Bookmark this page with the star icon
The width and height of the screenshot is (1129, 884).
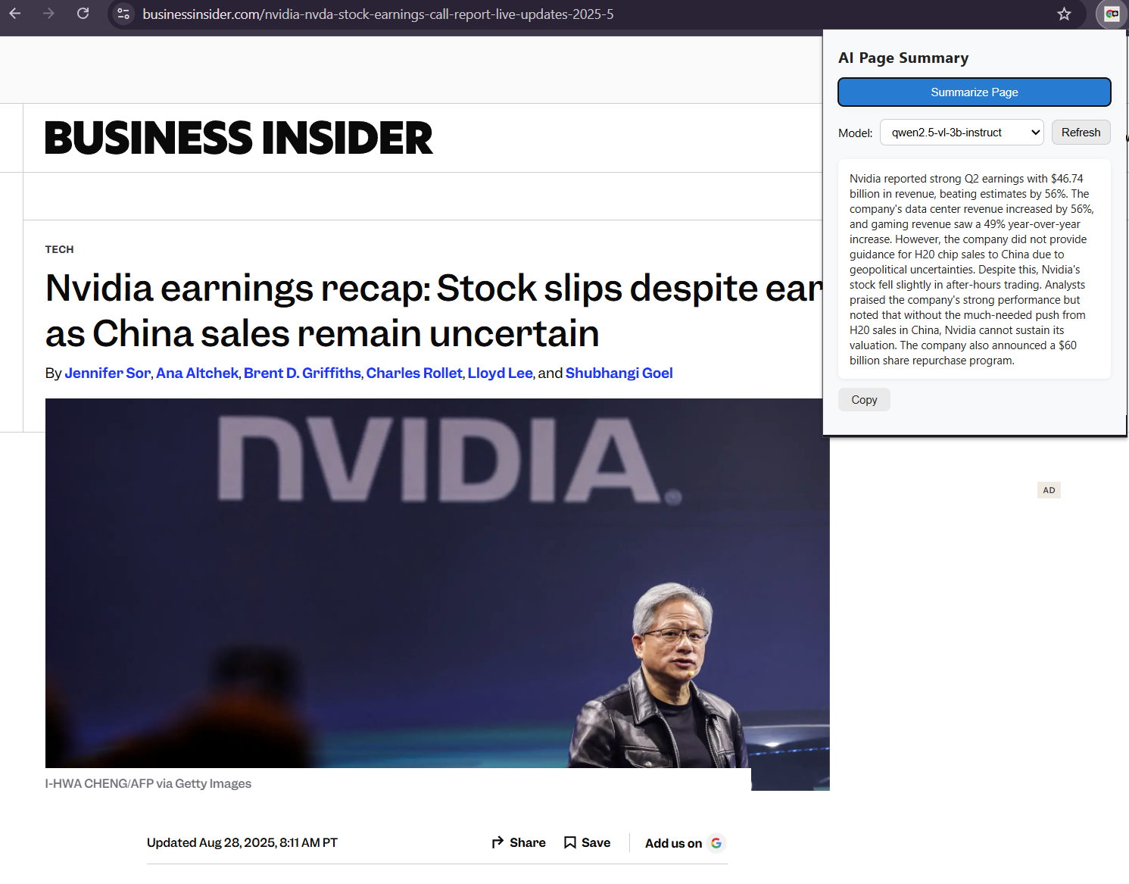[x=1064, y=14]
